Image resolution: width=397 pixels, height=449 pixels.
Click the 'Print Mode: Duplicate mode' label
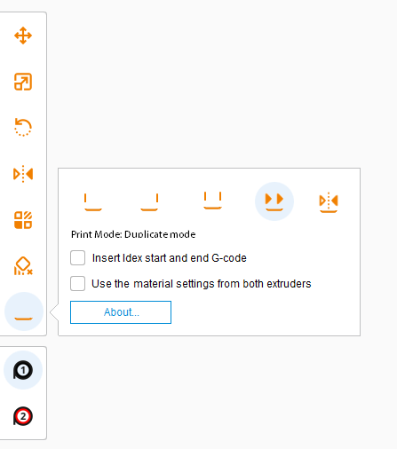tap(133, 234)
